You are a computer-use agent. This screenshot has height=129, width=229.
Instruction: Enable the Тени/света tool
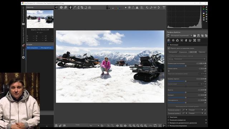point(168,117)
